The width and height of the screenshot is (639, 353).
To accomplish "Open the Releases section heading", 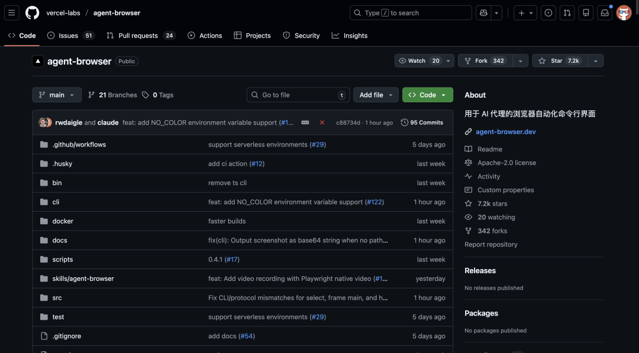I will [x=480, y=271].
